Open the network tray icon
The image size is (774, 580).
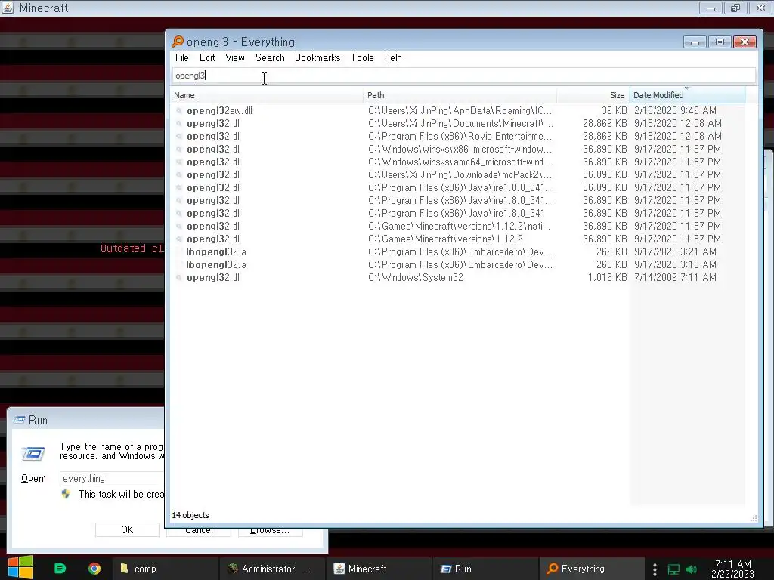click(x=673, y=569)
